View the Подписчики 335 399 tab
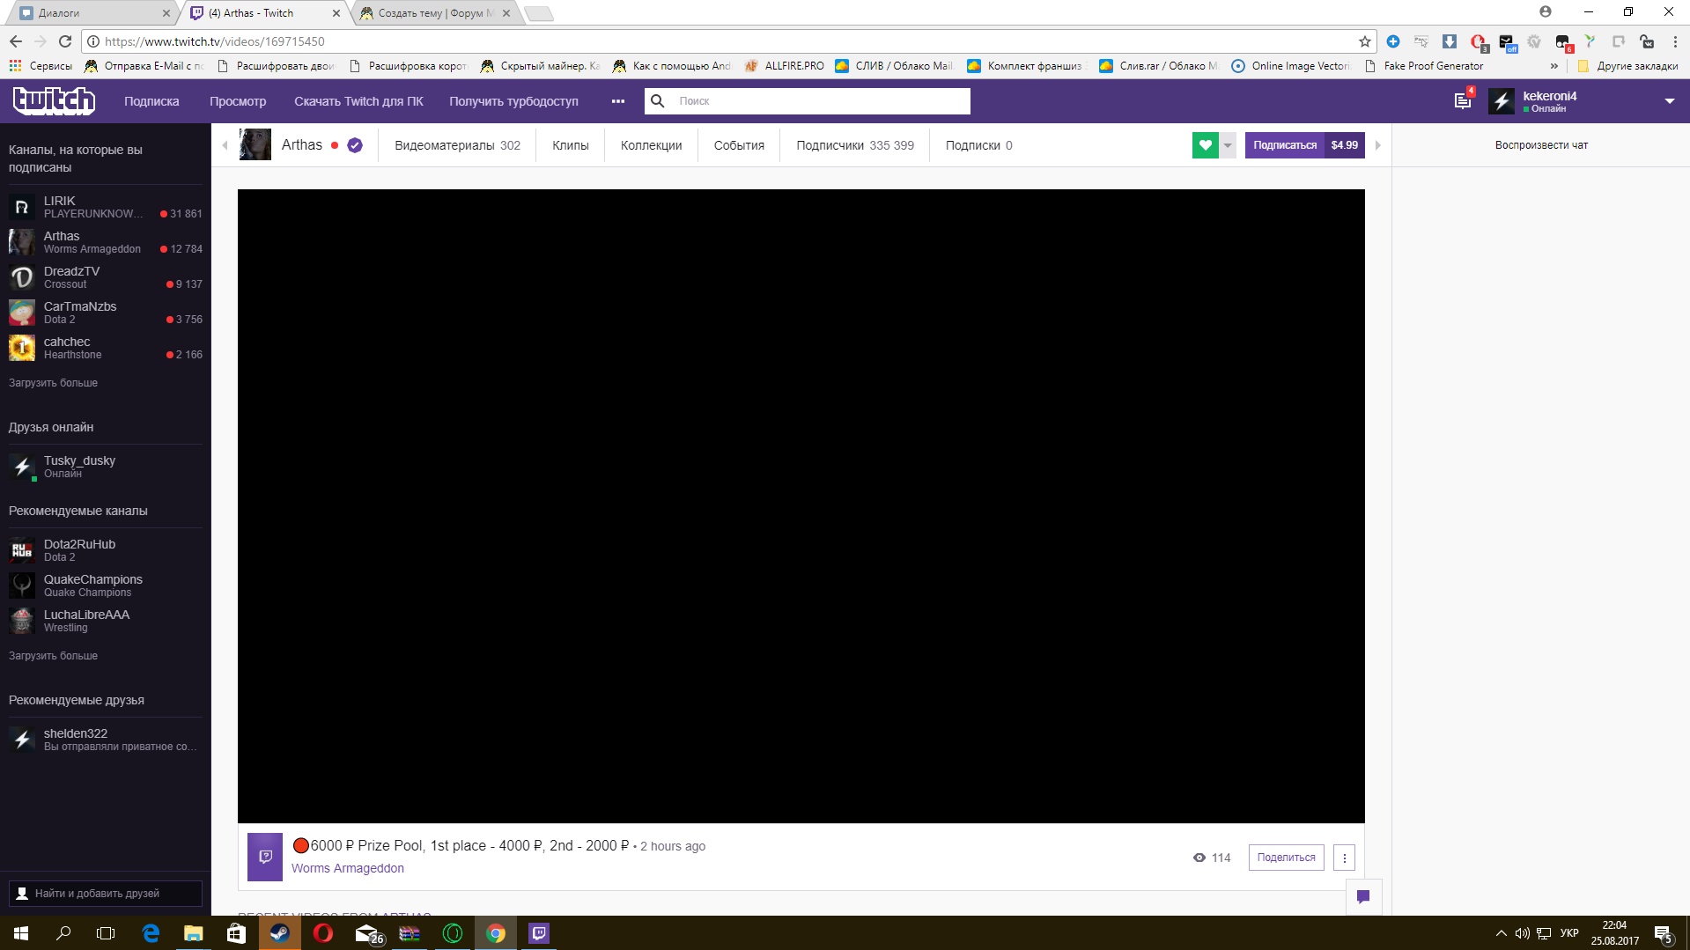The height and width of the screenshot is (950, 1690). (855, 145)
